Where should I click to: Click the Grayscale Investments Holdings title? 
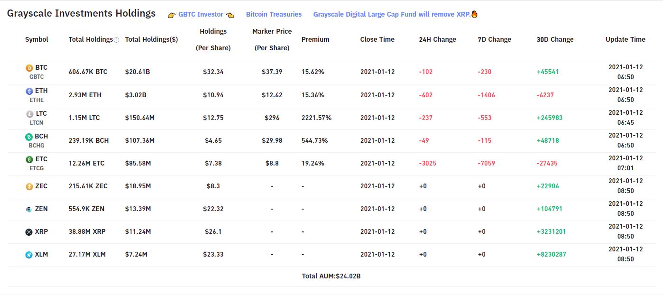coord(81,13)
